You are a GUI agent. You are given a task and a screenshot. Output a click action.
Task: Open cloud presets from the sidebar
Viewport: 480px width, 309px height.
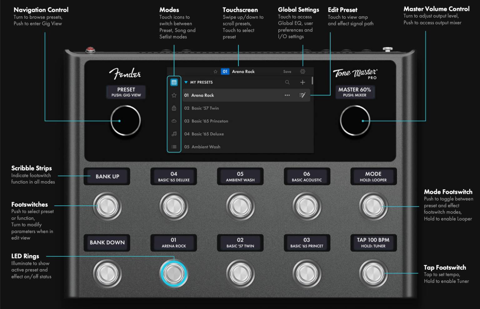174,121
